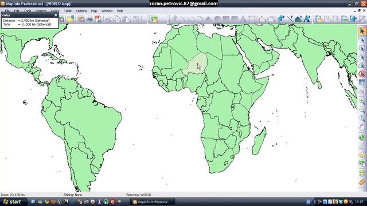
Task: Open the File menu
Action: [x=7, y=11]
